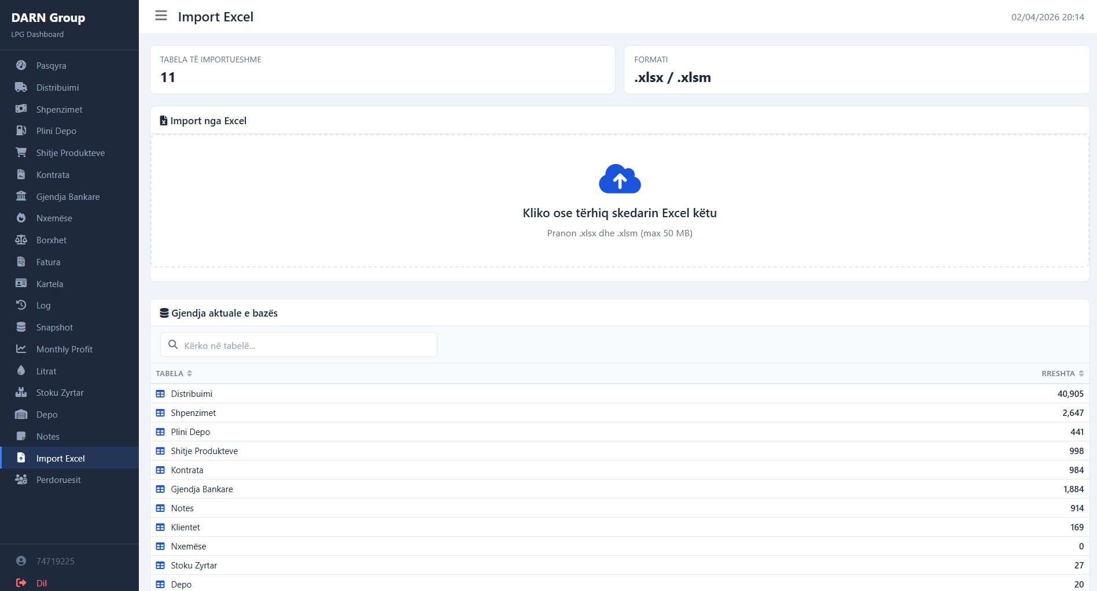Click the Dil logout icon

coord(21,583)
